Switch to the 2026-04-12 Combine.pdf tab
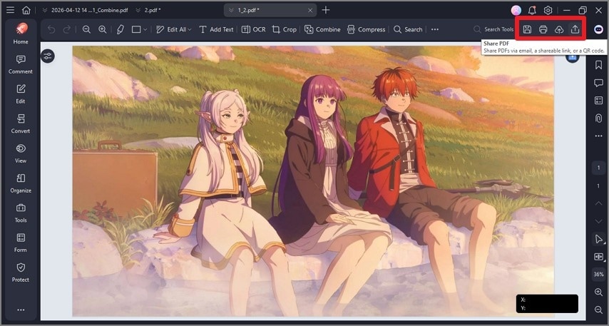The height and width of the screenshot is (326, 609). pos(85,10)
